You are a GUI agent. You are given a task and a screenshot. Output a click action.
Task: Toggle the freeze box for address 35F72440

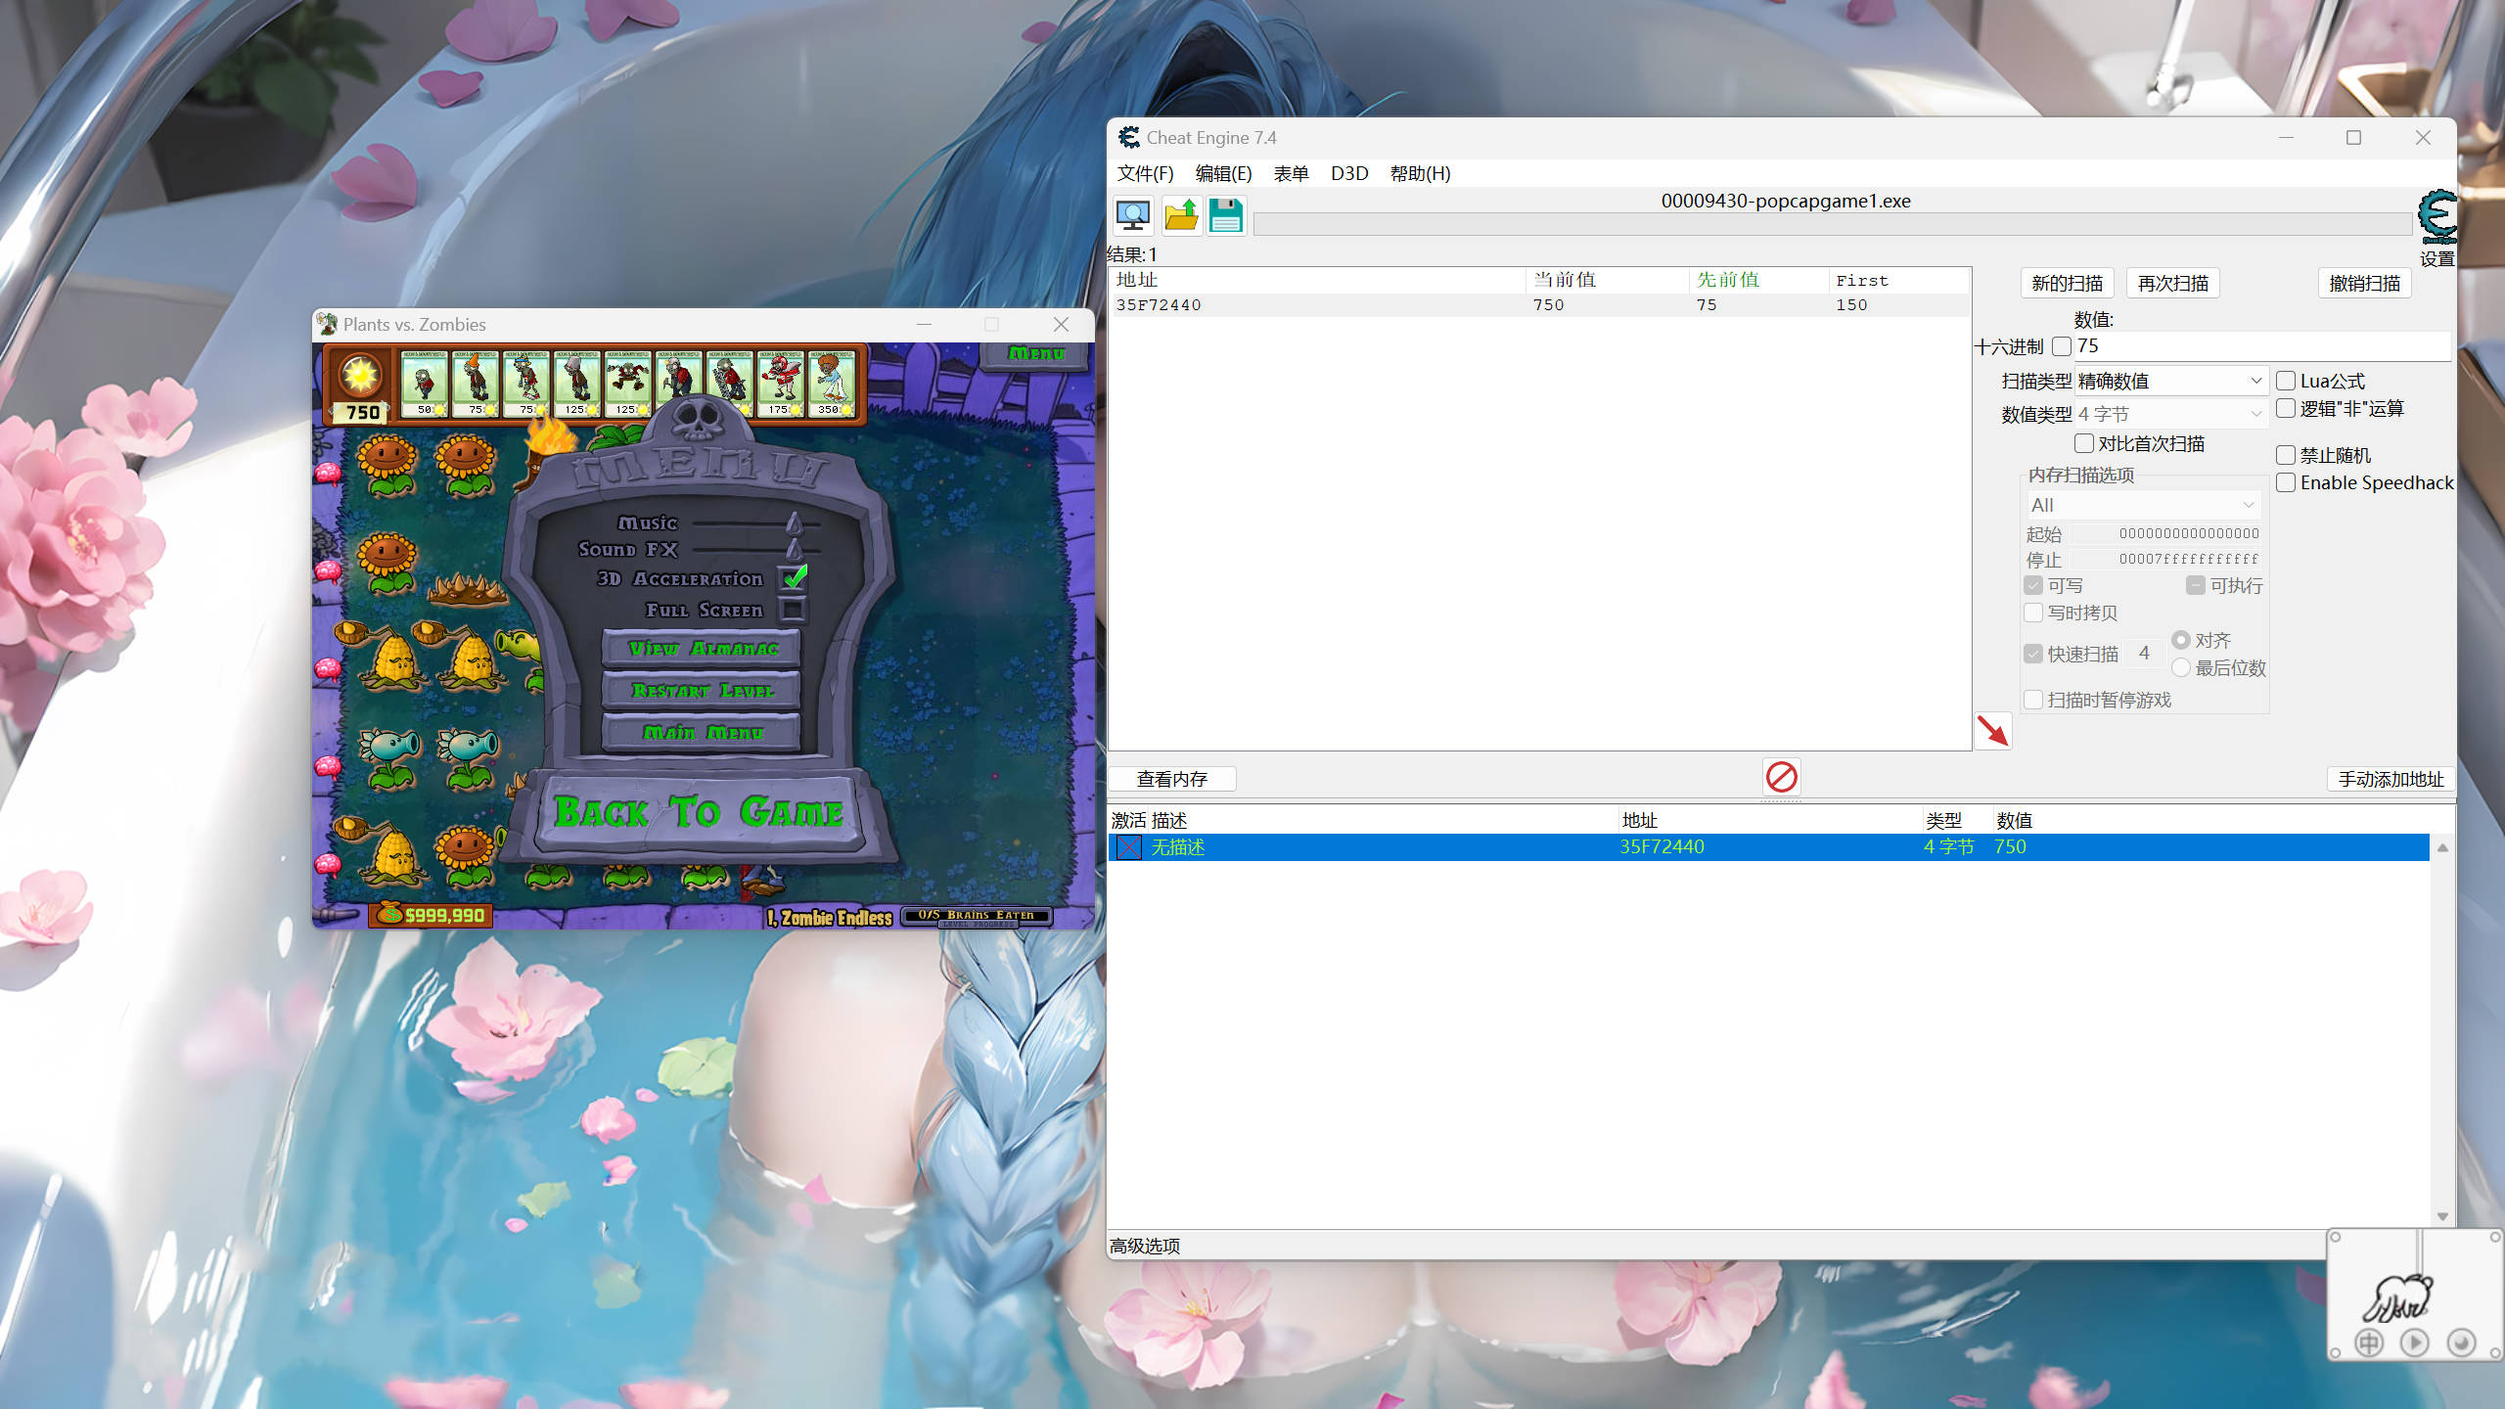pos(1129,847)
